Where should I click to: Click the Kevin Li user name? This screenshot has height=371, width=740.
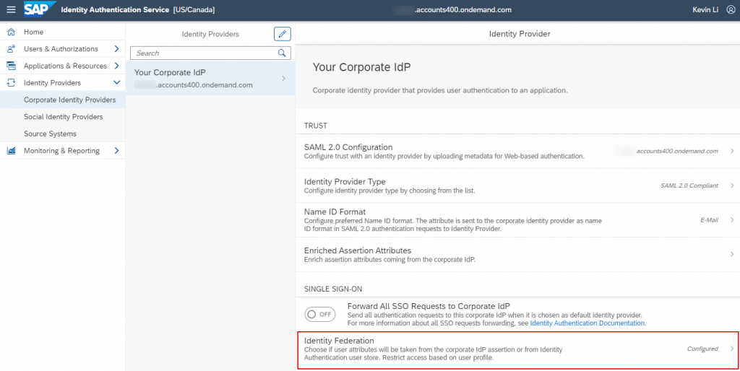[707, 10]
